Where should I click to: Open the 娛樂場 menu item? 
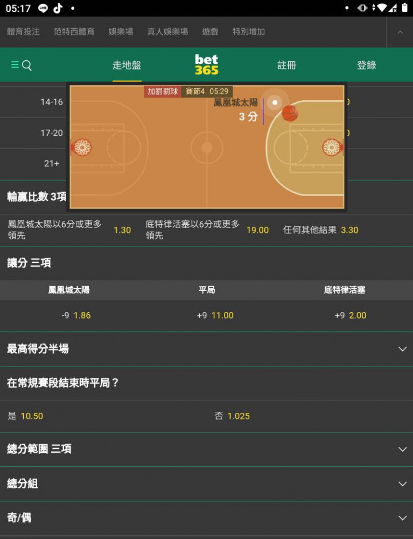pos(121,32)
